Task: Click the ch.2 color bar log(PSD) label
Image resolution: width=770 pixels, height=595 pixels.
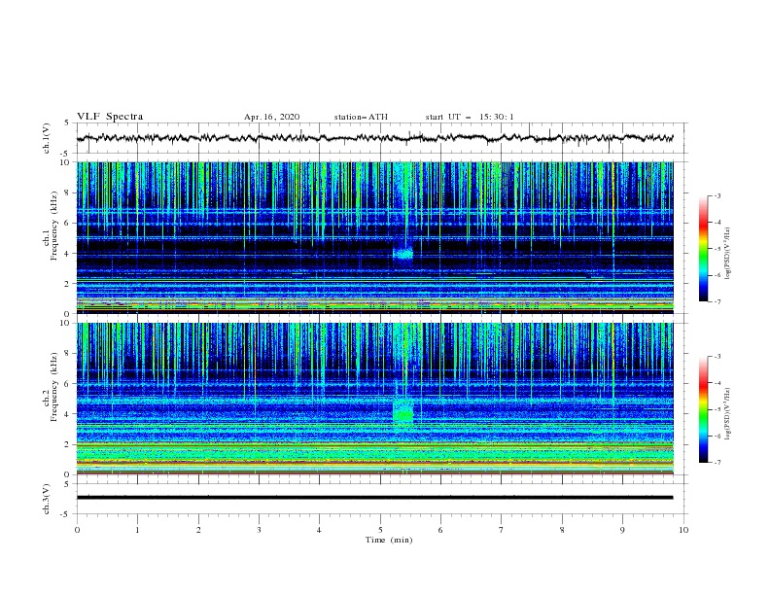Action: [x=728, y=413]
